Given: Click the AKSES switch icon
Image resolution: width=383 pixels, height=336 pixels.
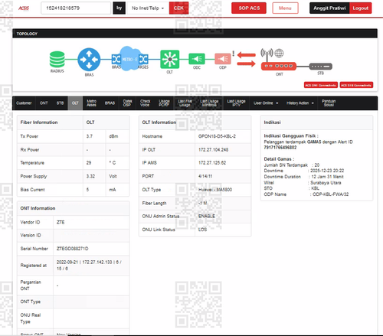Looking at the screenshot, I should click(x=143, y=60).
